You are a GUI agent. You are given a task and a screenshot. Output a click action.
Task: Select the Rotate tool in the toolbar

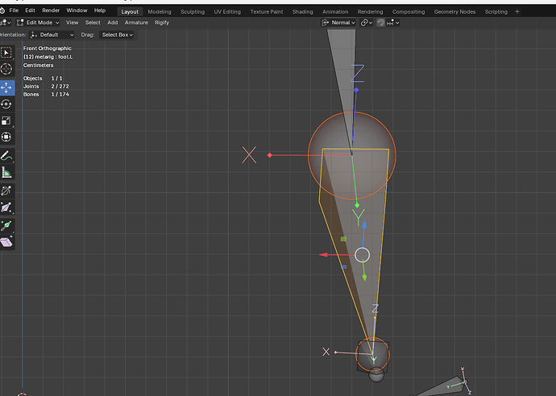tap(6, 104)
